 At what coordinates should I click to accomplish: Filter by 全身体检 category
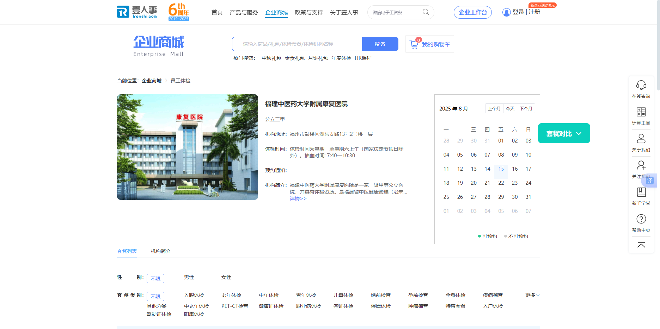tap(456, 295)
